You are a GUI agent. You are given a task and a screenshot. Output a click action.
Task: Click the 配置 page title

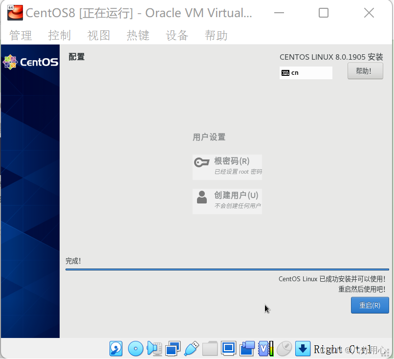77,57
